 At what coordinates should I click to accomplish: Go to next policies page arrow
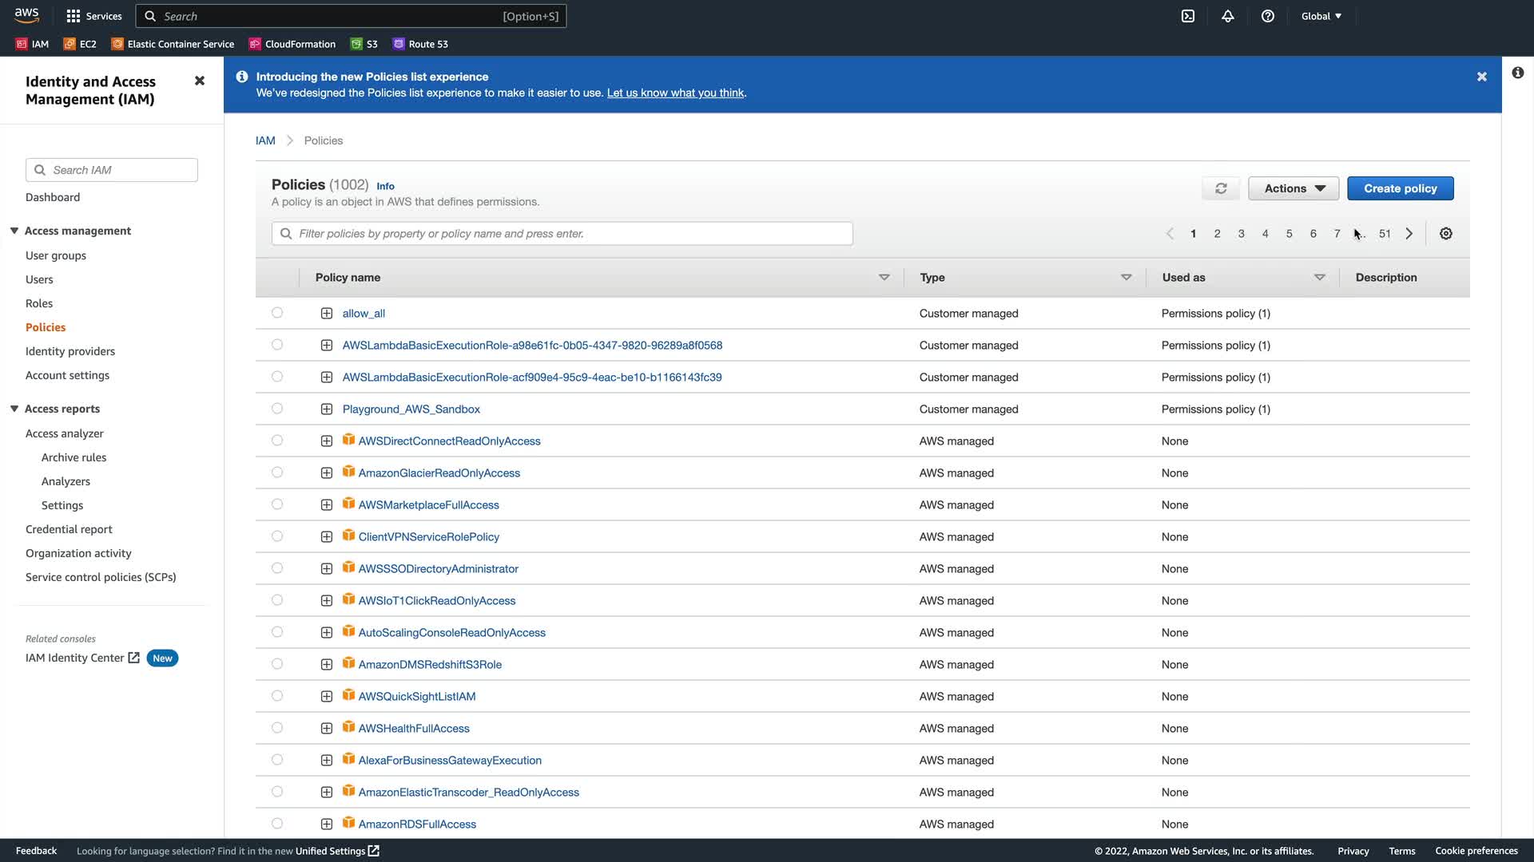coord(1409,234)
